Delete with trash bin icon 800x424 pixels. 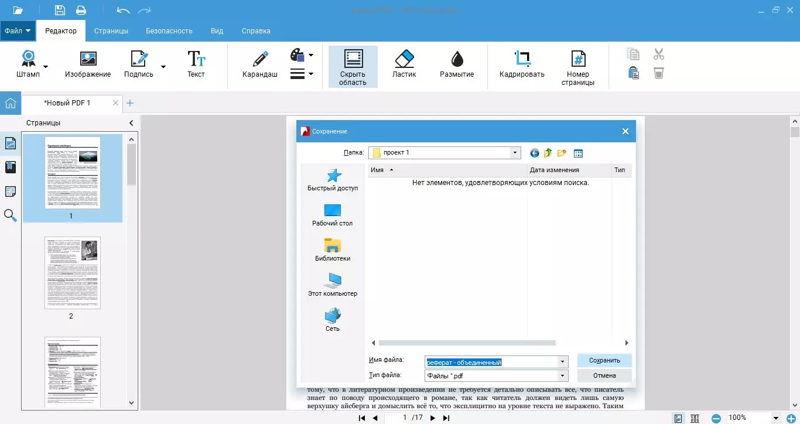click(x=659, y=73)
